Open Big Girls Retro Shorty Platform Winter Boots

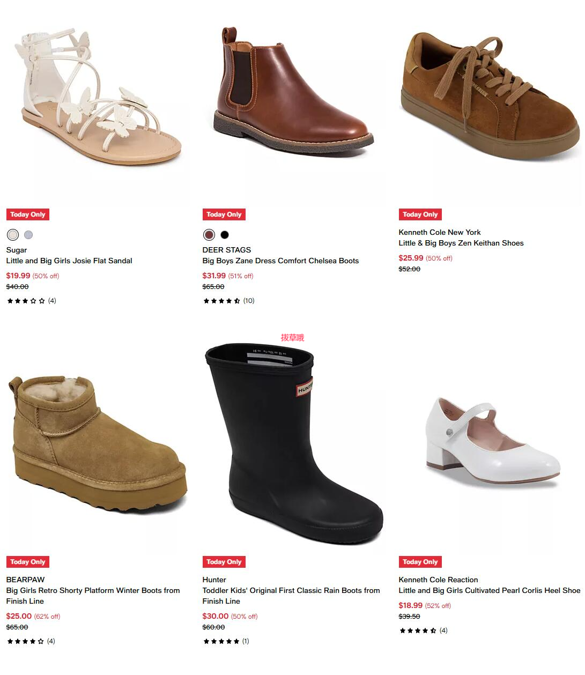93,596
